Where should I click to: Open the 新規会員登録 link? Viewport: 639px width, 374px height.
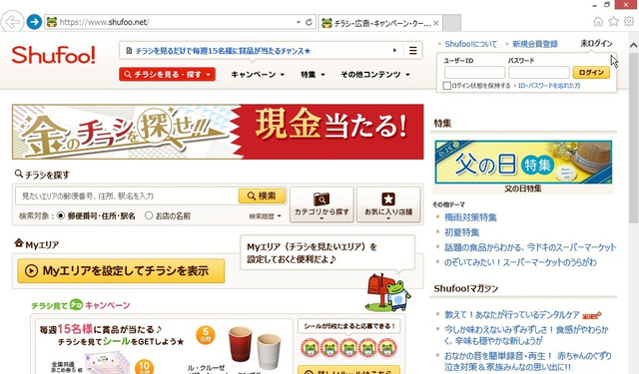coord(535,44)
